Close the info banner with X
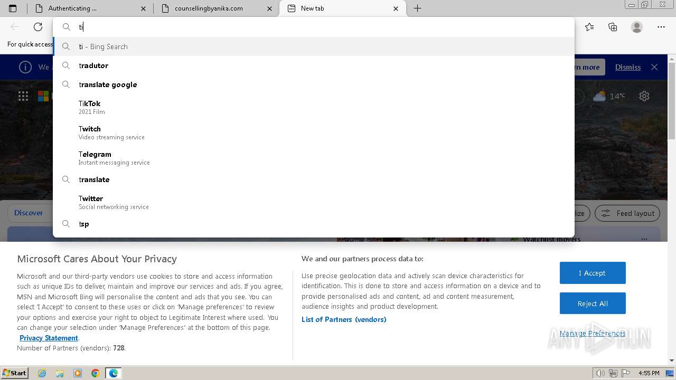Image resolution: width=676 pixels, height=380 pixels. tap(654, 67)
